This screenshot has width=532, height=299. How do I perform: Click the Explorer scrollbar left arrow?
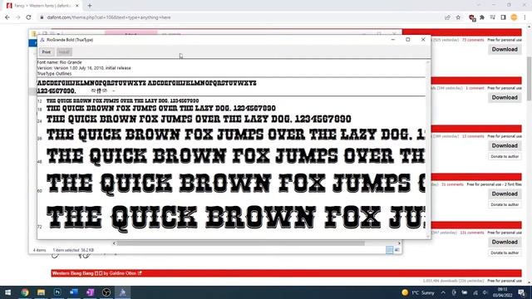[114, 243]
